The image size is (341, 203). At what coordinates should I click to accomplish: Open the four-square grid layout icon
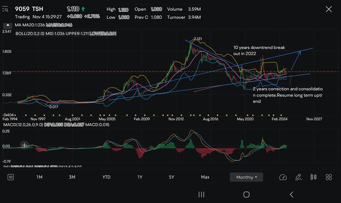(329, 177)
